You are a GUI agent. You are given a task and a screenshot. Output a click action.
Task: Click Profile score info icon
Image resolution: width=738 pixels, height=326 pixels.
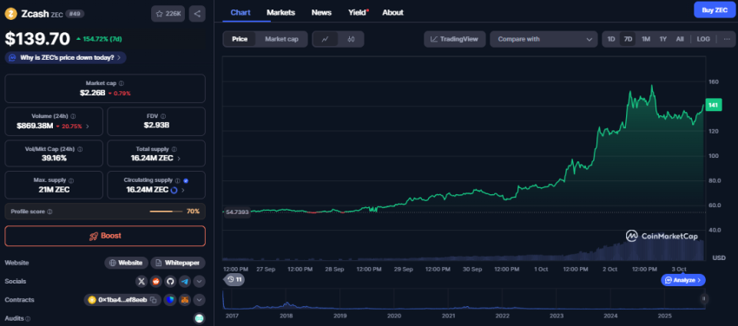(x=49, y=212)
